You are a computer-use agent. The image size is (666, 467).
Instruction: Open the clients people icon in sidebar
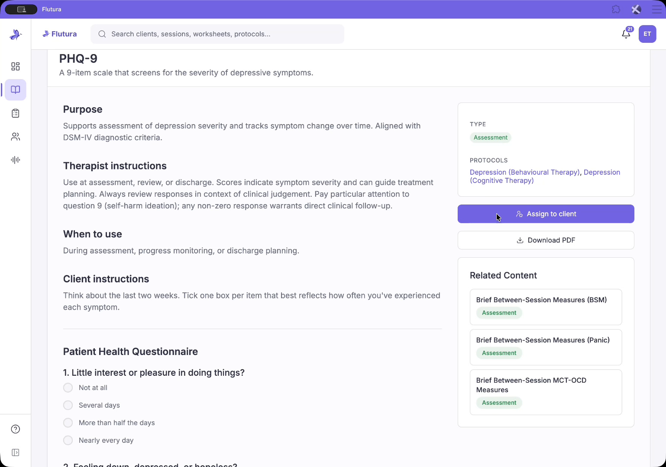tap(16, 137)
